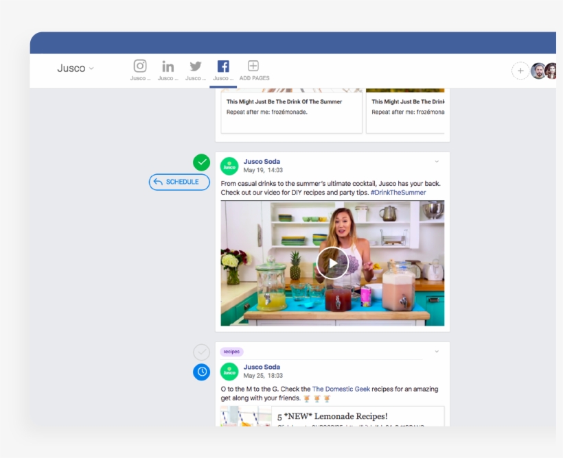Switch to the Jusco Facebook page tab
This screenshot has height=458, width=563.
[x=223, y=69]
